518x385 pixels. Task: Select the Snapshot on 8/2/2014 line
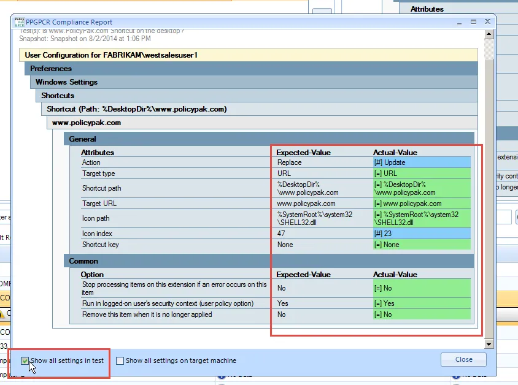pos(85,39)
